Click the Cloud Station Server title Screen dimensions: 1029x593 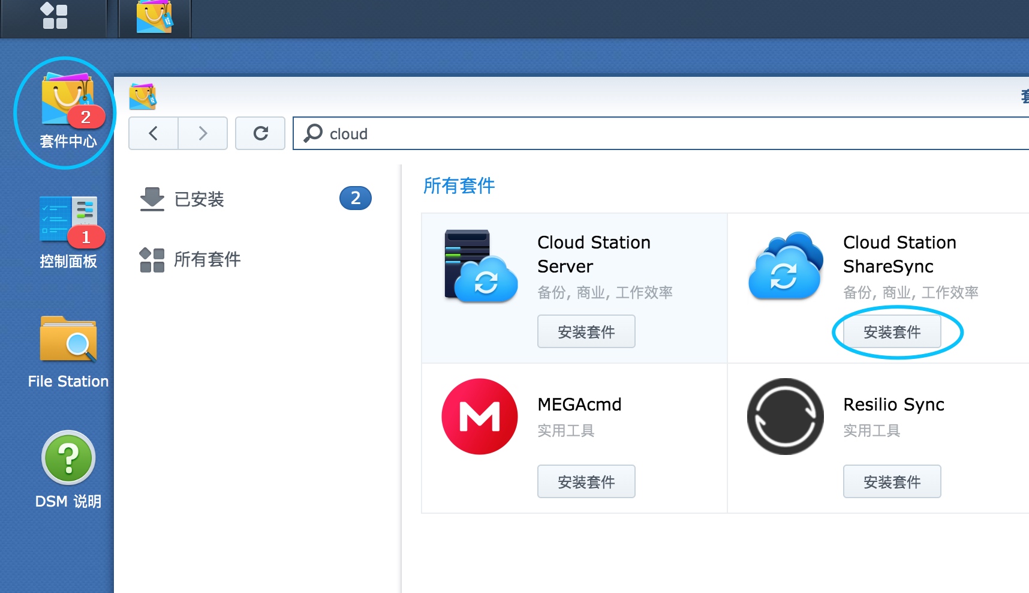(594, 254)
